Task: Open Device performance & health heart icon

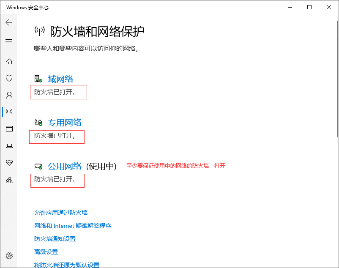Action: [9, 162]
